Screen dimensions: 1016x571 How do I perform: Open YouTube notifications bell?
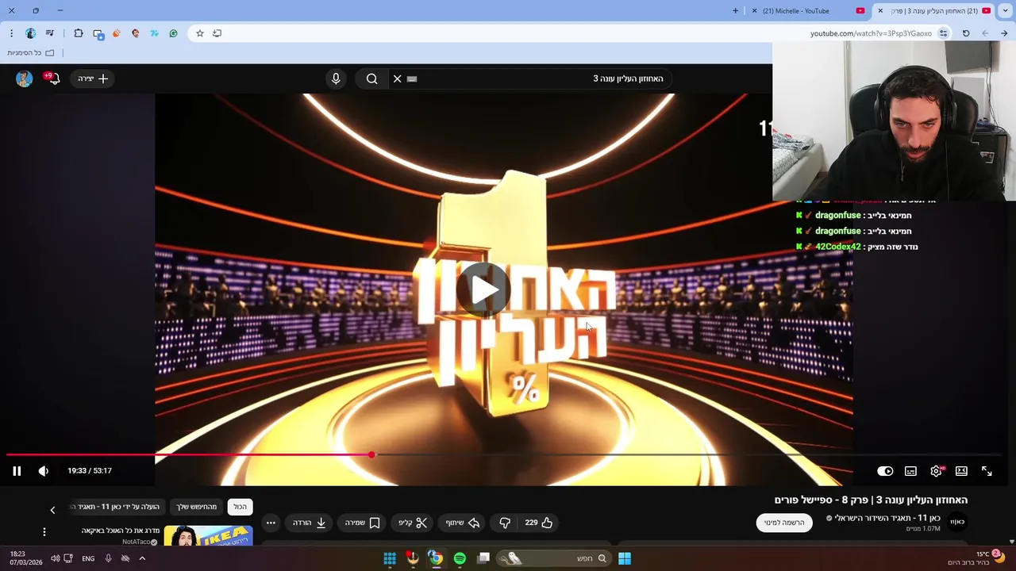[53, 79]
